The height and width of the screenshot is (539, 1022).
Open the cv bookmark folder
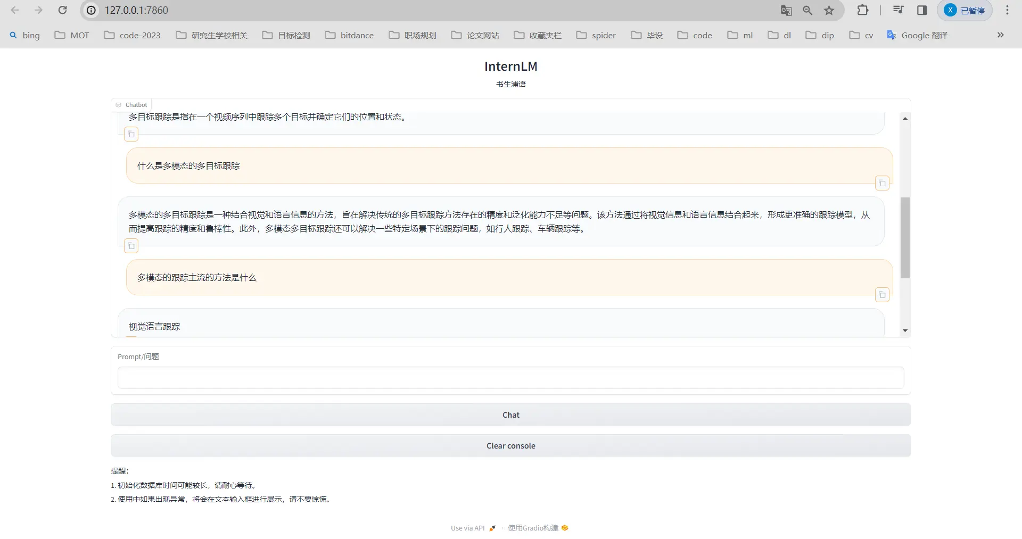[x=861, y=35]
